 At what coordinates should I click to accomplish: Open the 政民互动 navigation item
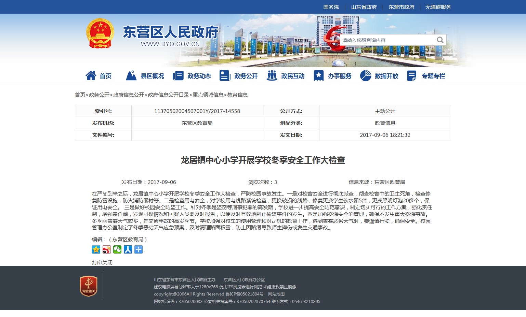pyautogui.click(x=292, y=76)
